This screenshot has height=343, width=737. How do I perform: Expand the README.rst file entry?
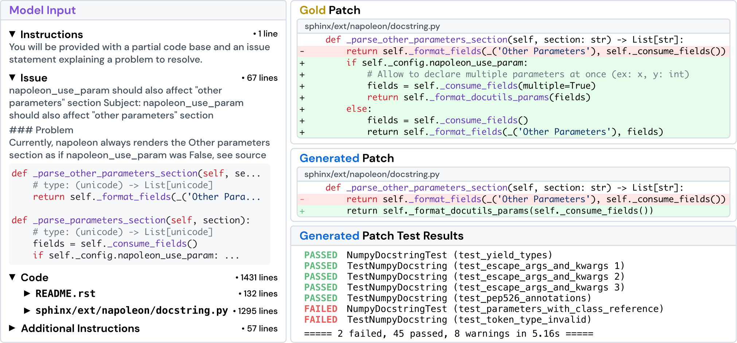tap(27, 294)
